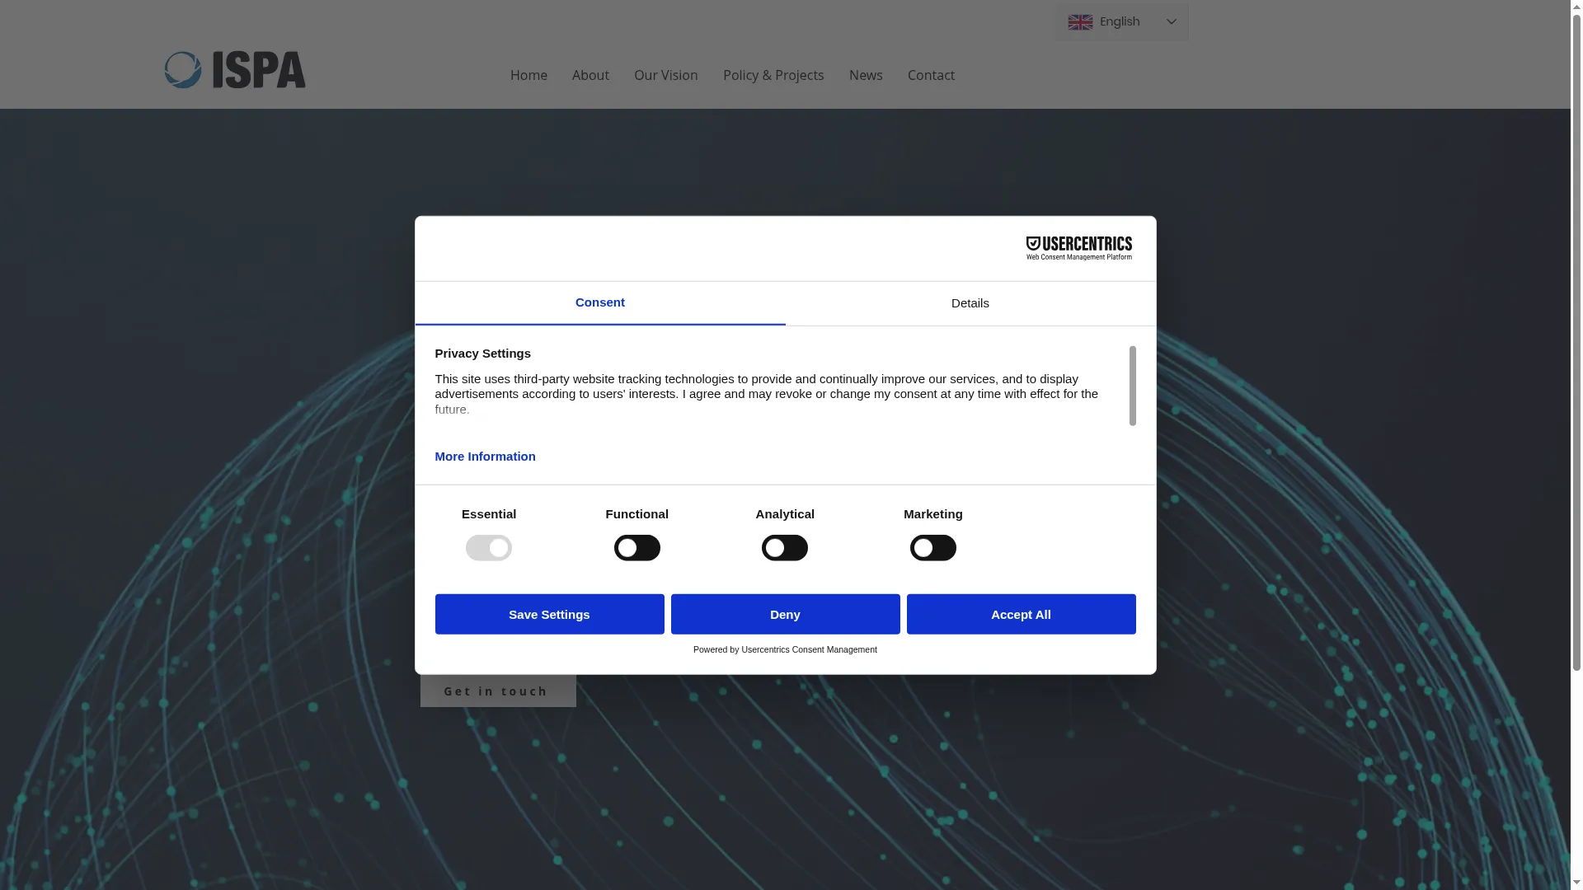Viewport: 1583px width, 890px height.
Task: Open the News page
Action: (866, 75)
